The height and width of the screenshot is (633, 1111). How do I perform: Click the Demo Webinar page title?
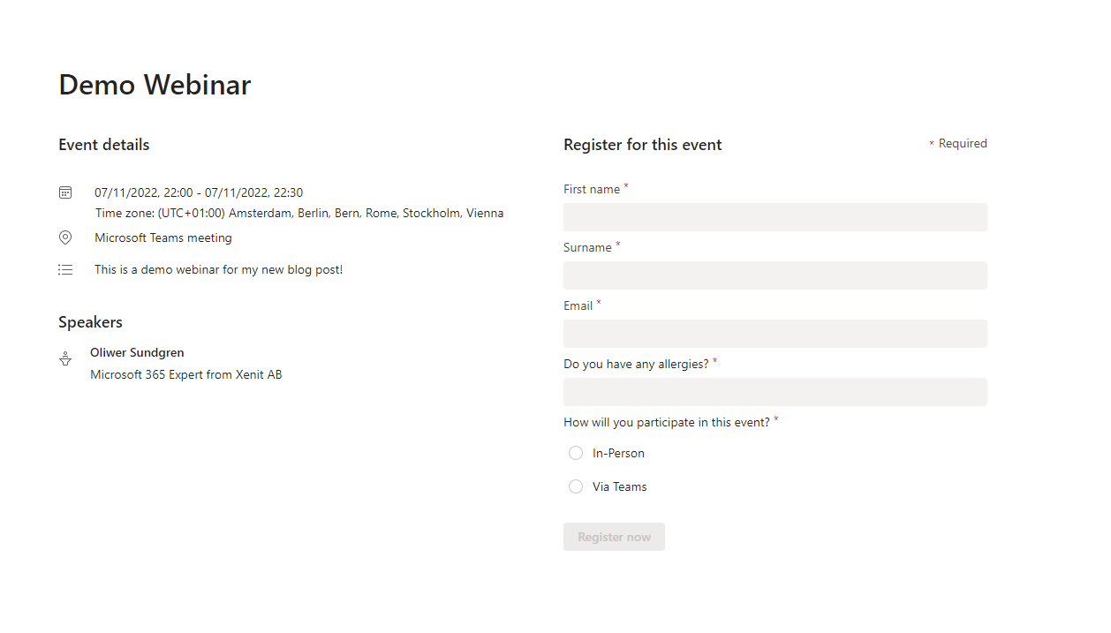pyautogui.click(x=155, y=85)
